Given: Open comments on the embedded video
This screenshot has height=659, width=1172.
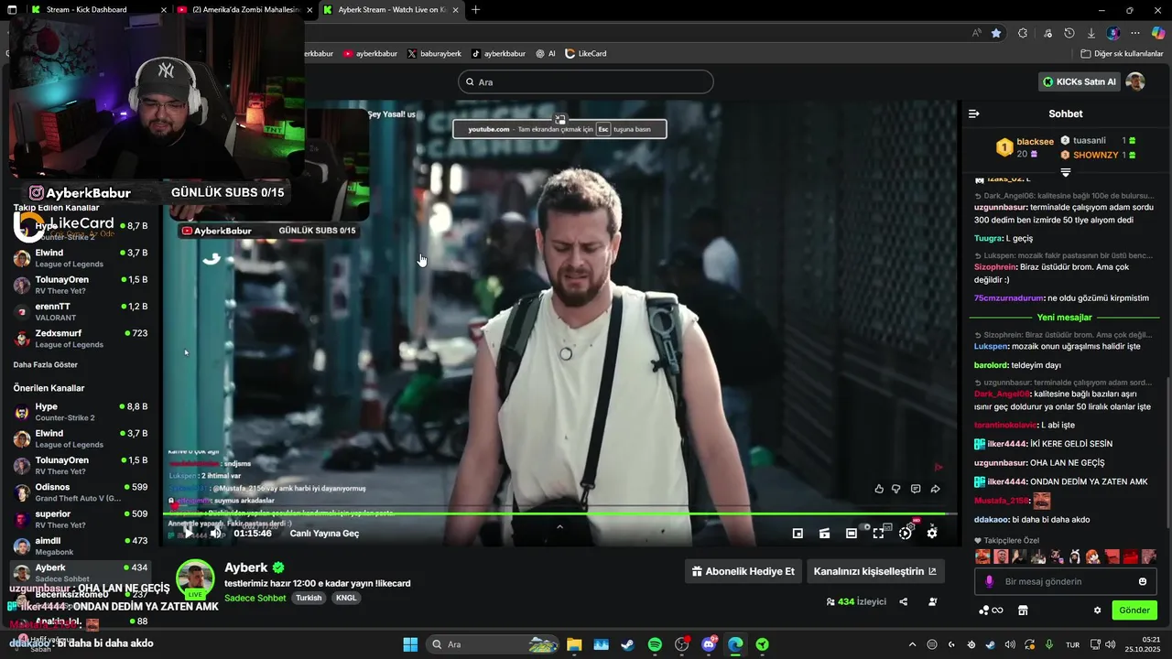Looking at the screenshot, I should (916, 489).
